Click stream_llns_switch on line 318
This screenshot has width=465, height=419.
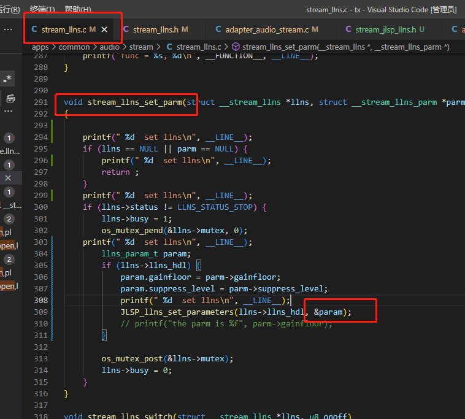pyautogui.click(x=129, y=416)
